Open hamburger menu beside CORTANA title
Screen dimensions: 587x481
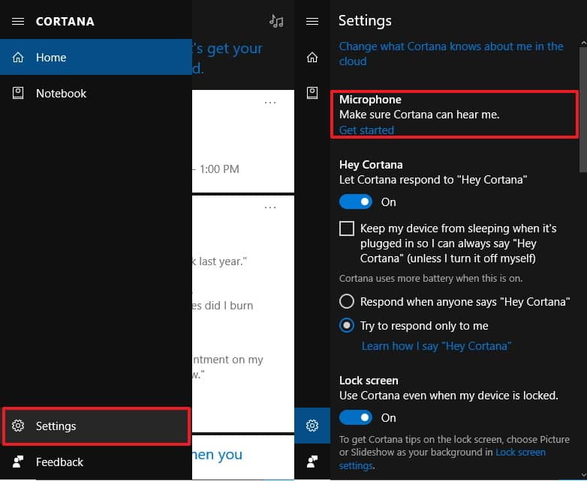(x=18, y=21)
